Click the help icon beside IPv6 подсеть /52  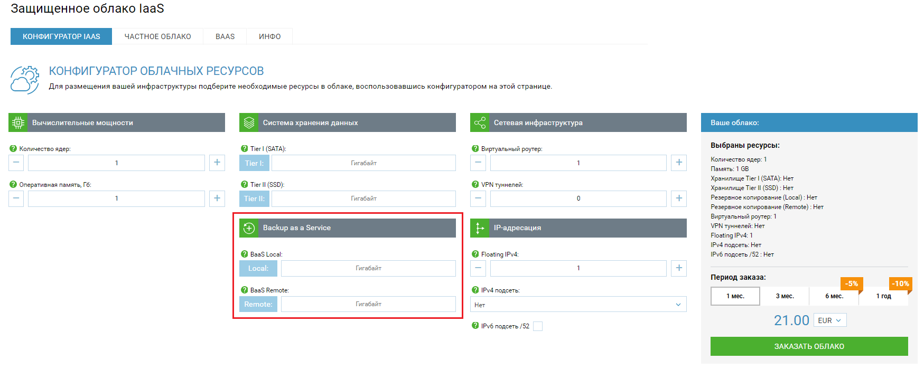click(475, 326)
